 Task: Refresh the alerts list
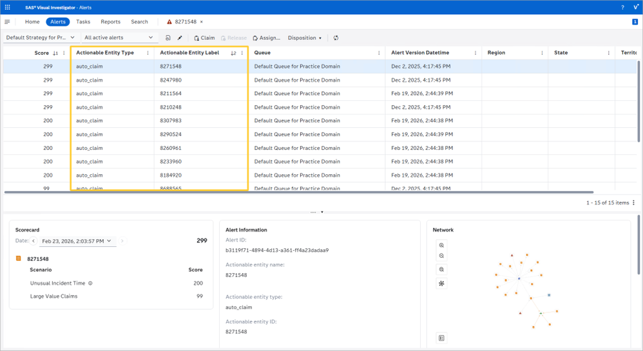(x=336, y=38)
